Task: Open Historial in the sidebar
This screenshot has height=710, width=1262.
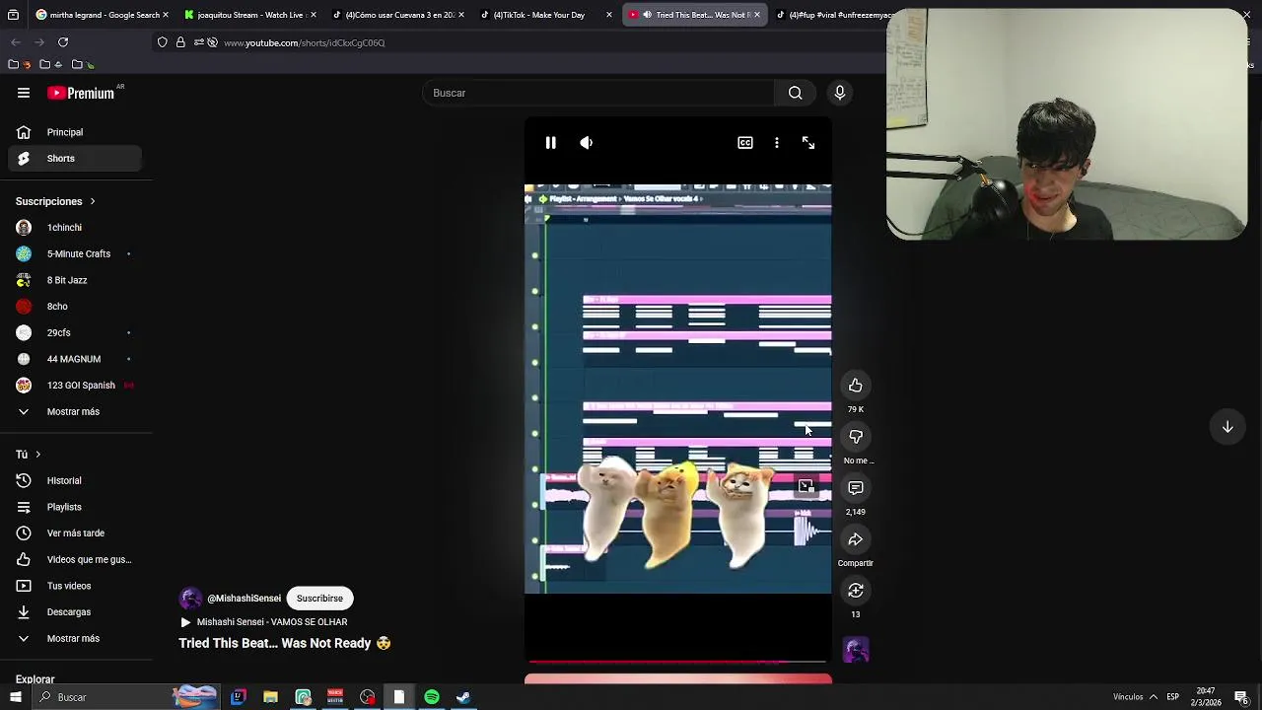Action: click(75, 480)
